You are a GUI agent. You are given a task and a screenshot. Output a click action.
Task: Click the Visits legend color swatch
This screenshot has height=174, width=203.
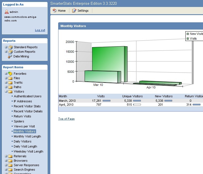point(188,38)
